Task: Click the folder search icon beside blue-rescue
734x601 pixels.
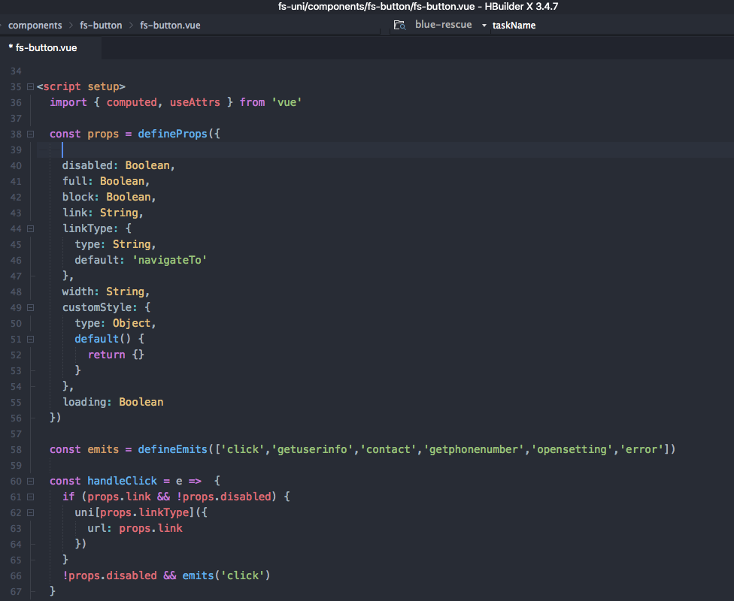Action: [x=399, y=25]
